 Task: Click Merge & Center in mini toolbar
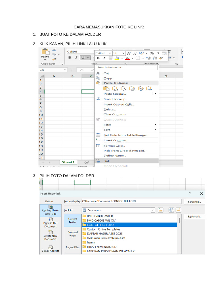(x=164, y=53)
